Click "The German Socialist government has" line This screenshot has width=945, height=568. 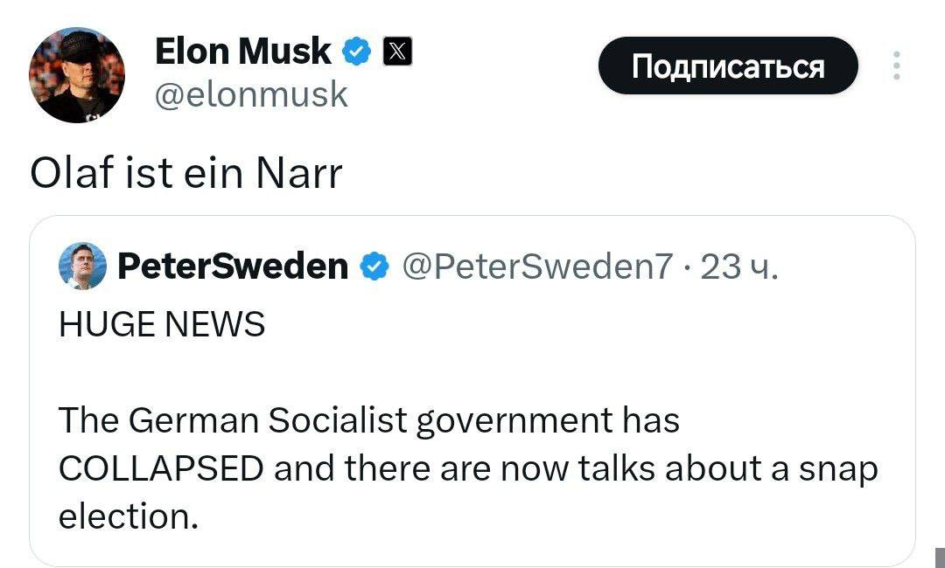(x=368, y=421)
